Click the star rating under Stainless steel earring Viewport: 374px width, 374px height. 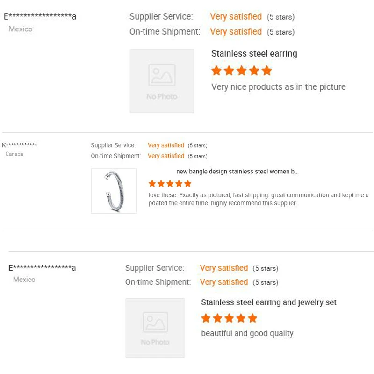[241, 71]
